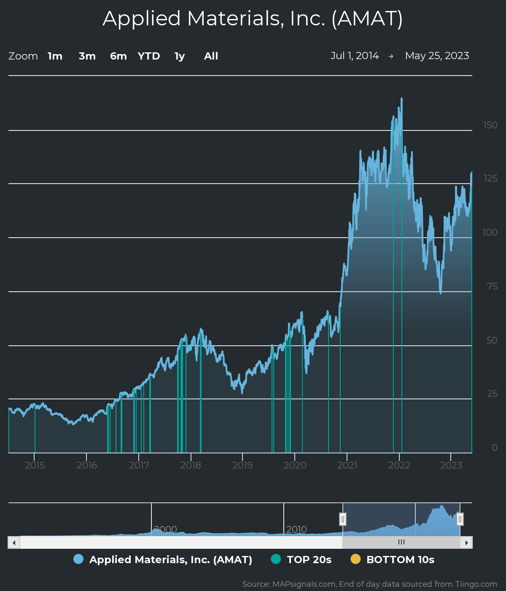Select the 3m zoom range
The image size is (506, 591).
[x=87, y=56]
